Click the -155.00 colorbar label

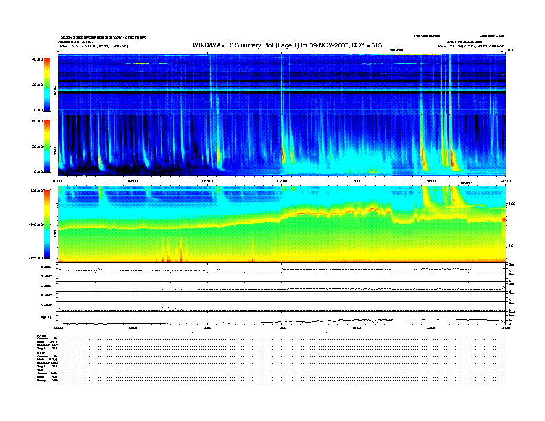pyautogui.click(x=36, y=258)
